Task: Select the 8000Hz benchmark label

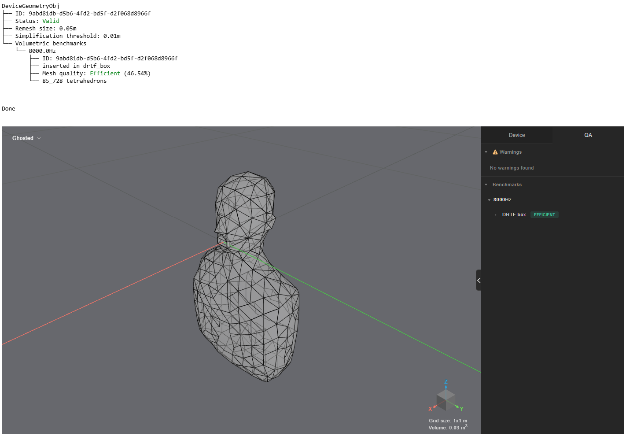Action: pos(502,200)
